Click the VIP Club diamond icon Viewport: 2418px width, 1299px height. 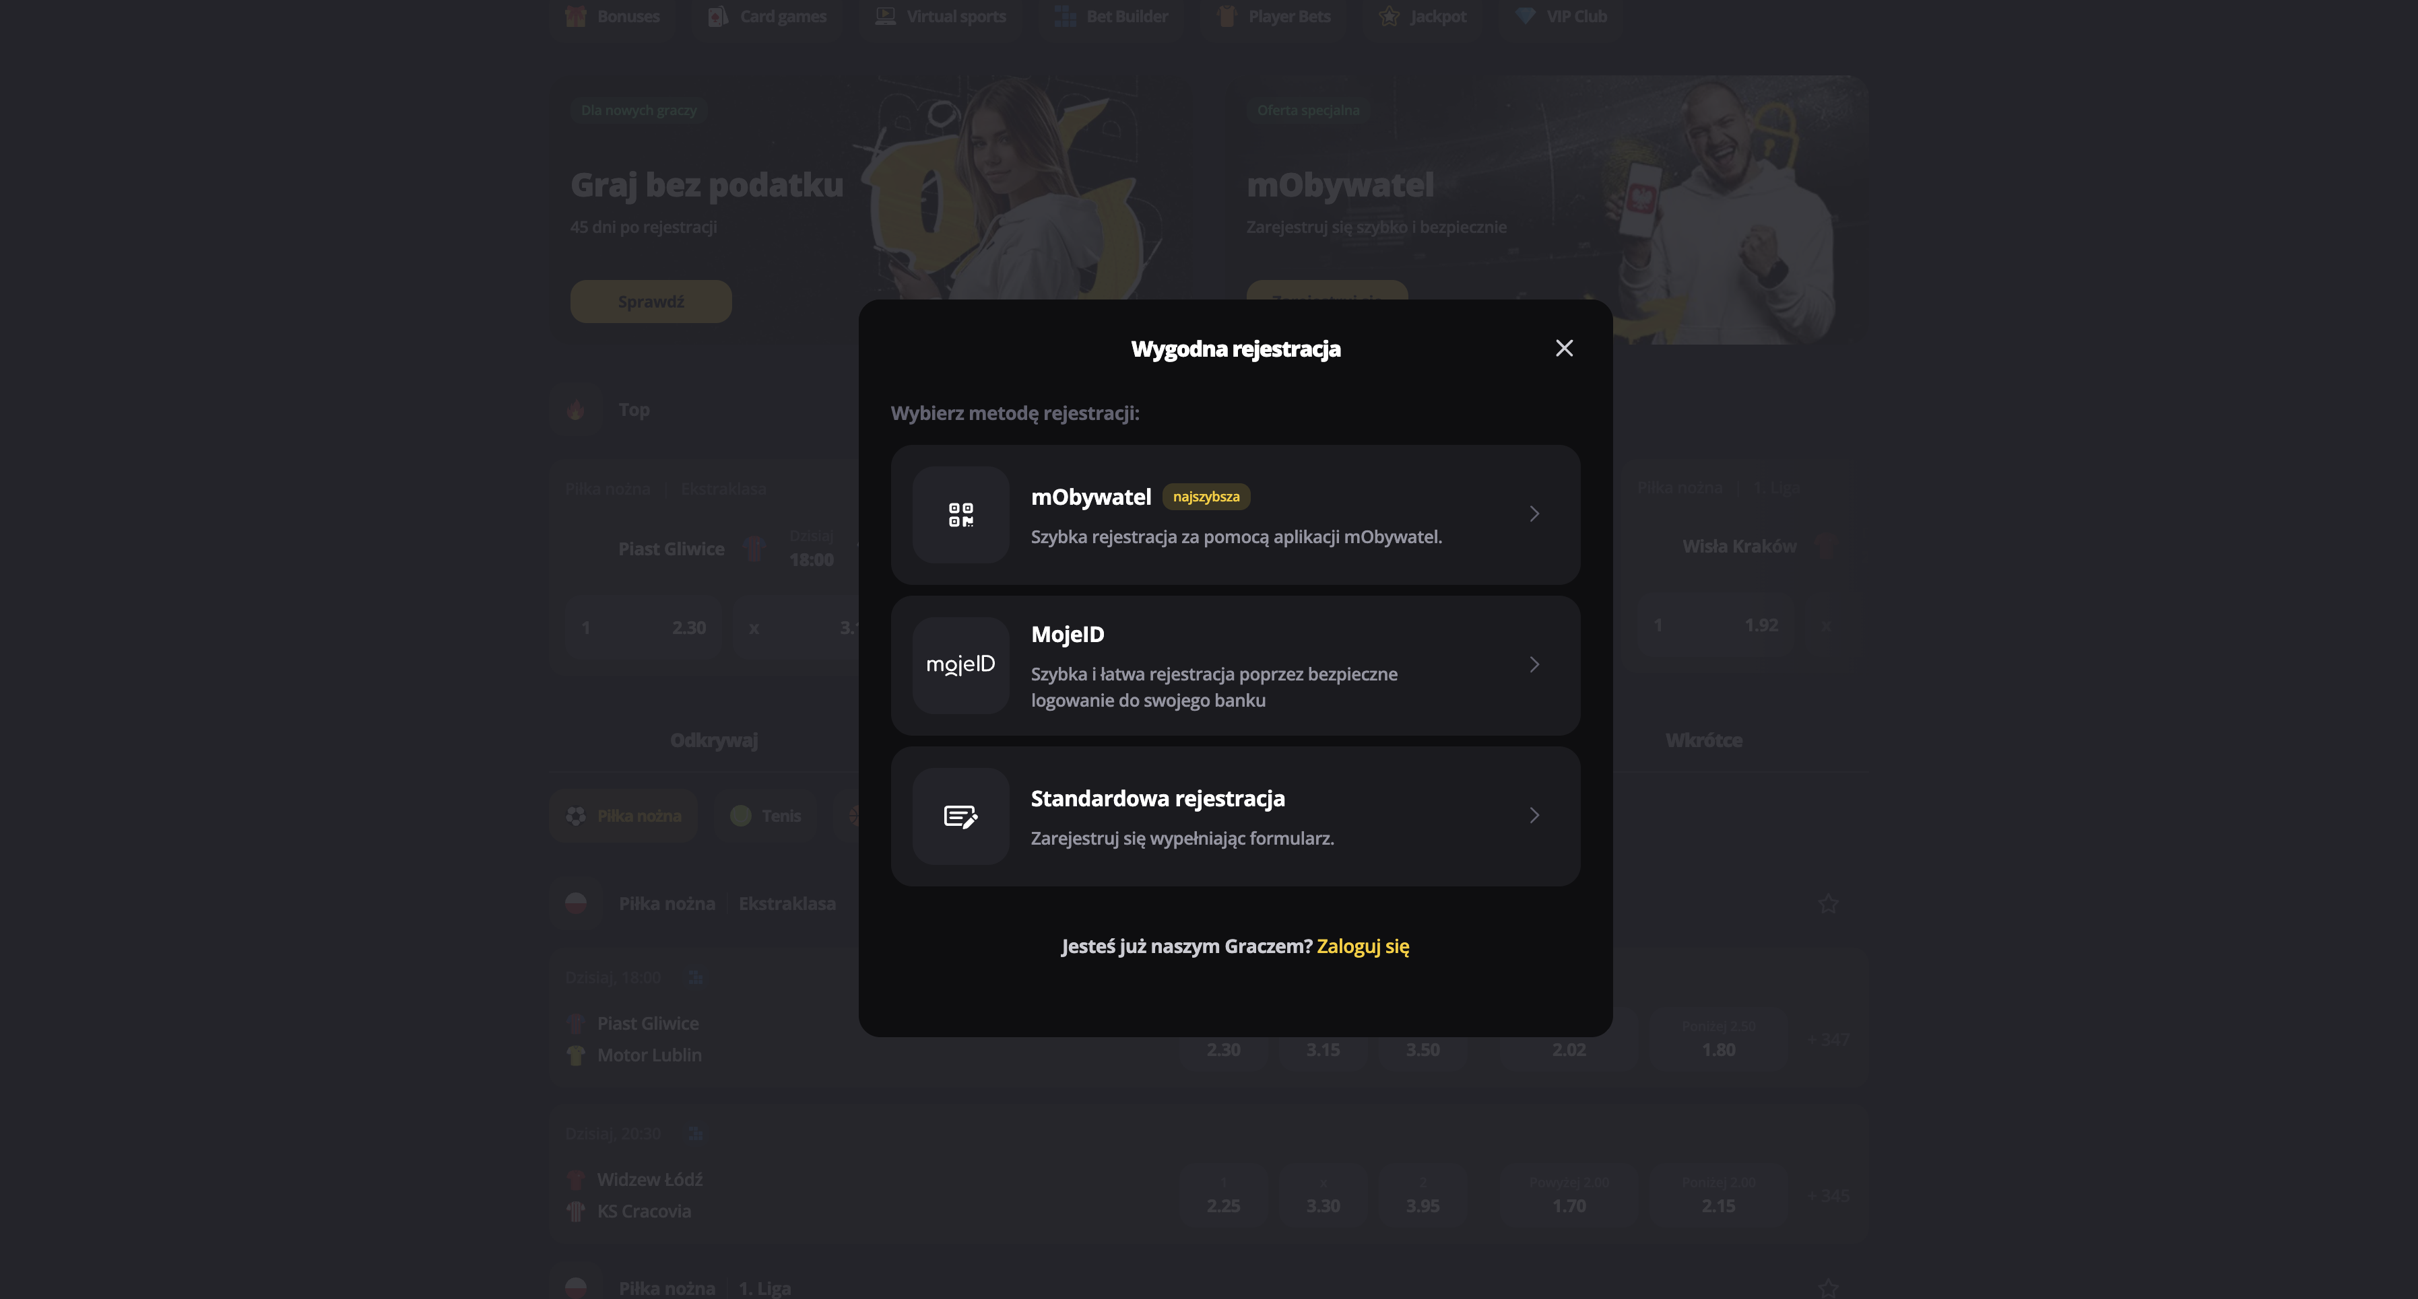point(1526,16)
